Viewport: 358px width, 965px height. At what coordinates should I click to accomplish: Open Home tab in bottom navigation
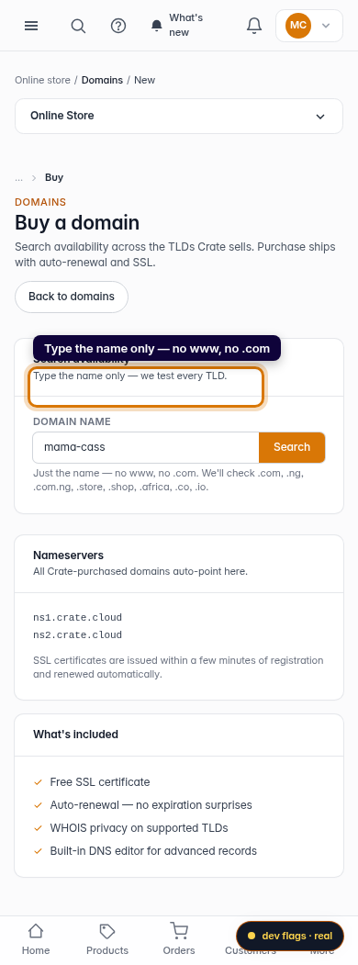pyautogui.click(x=36, y=939)
